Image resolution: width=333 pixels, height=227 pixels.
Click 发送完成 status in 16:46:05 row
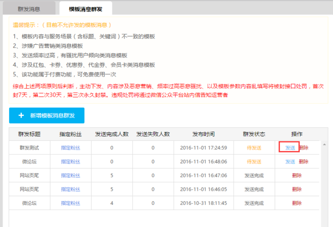pyautogui.click(x=254, y=189)
